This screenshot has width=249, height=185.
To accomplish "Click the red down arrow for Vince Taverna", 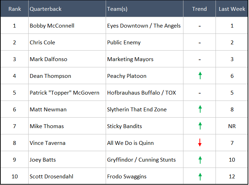I will pyautogui.click(x=200, y=142).
